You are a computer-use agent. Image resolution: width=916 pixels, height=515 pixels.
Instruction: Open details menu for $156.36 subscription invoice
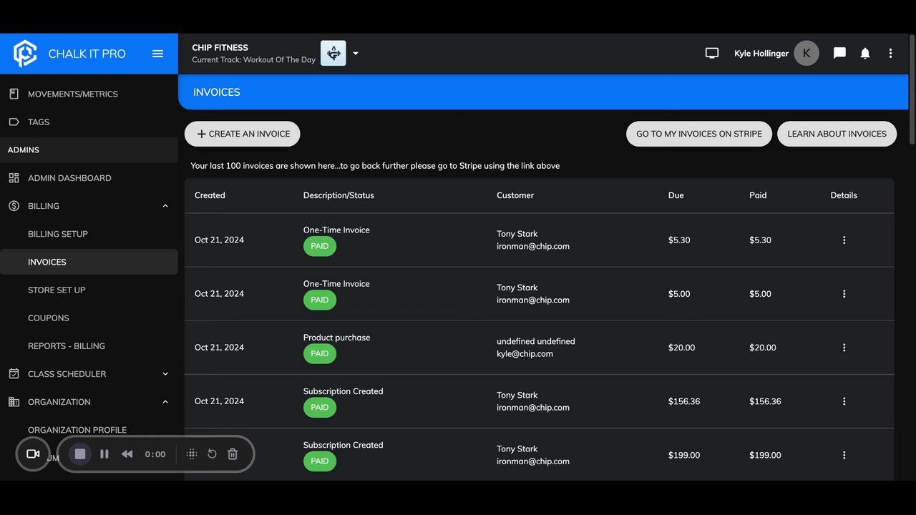pos(844,401)
